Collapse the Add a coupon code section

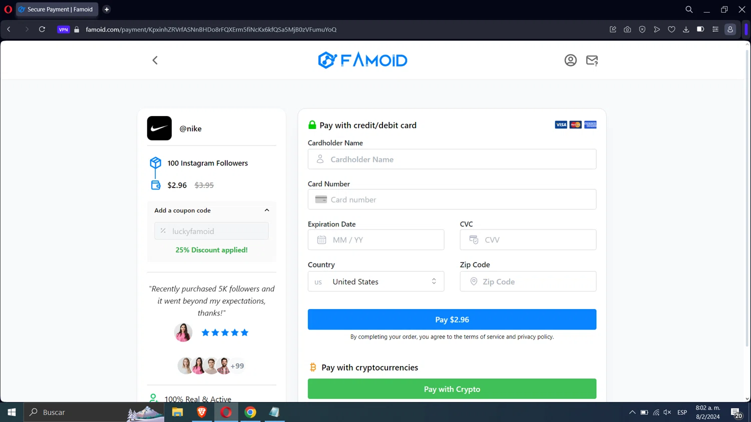click(267, 210)
